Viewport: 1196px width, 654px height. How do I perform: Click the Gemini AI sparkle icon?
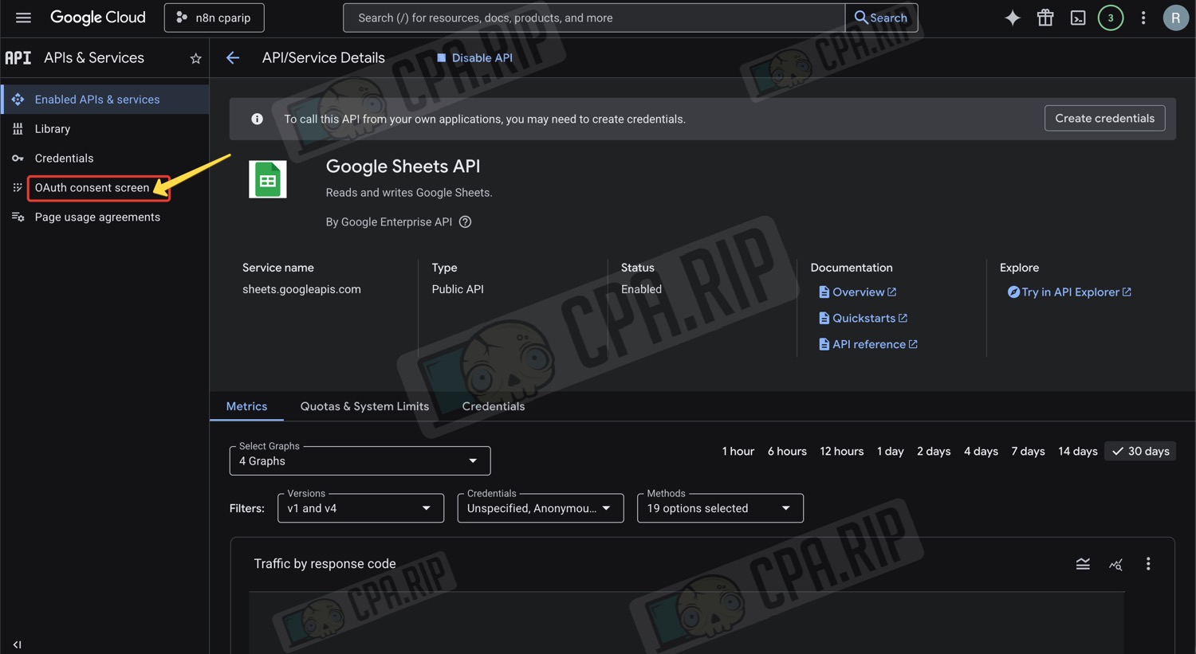tap(1012, 18)
